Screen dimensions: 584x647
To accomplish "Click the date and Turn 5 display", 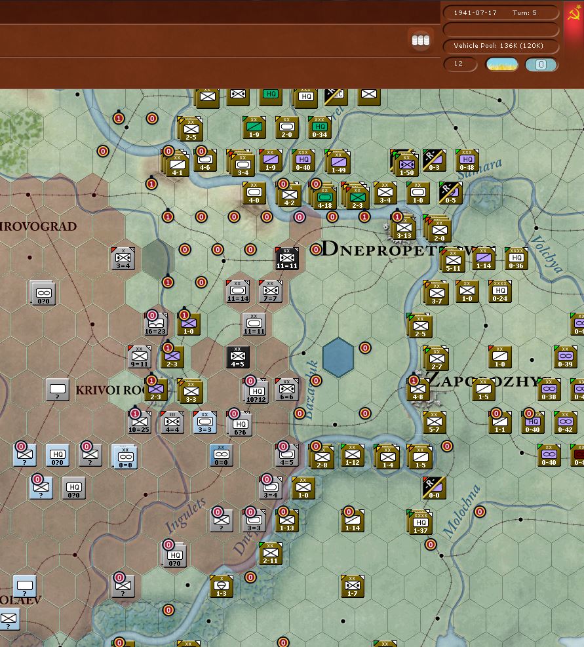I will click(x=501, y=13).
